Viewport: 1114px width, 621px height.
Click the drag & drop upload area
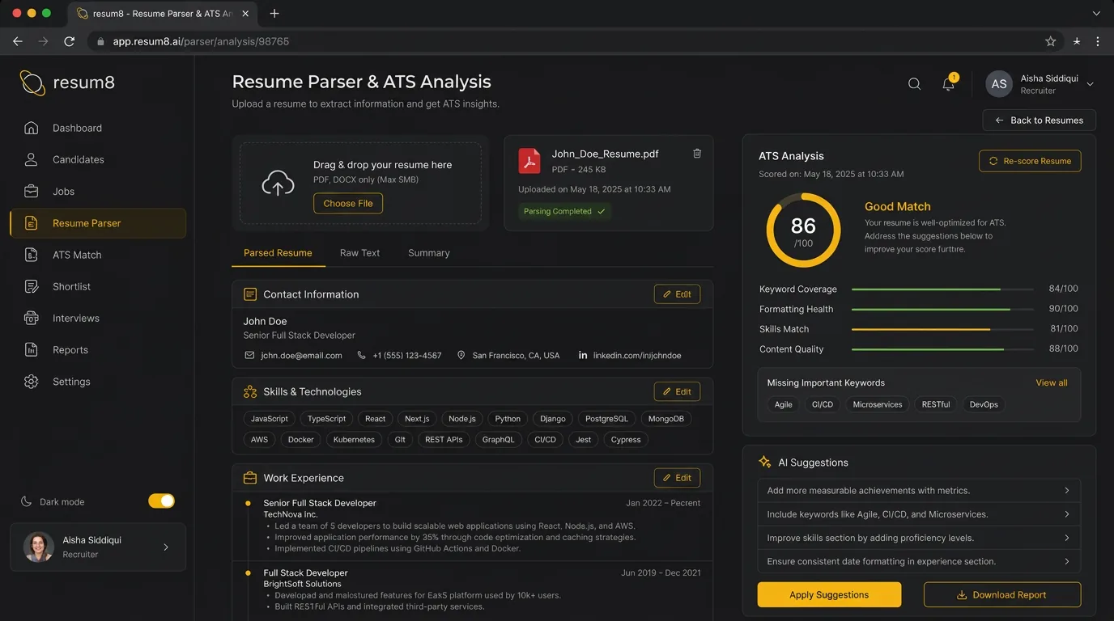[x=360, y=184]
